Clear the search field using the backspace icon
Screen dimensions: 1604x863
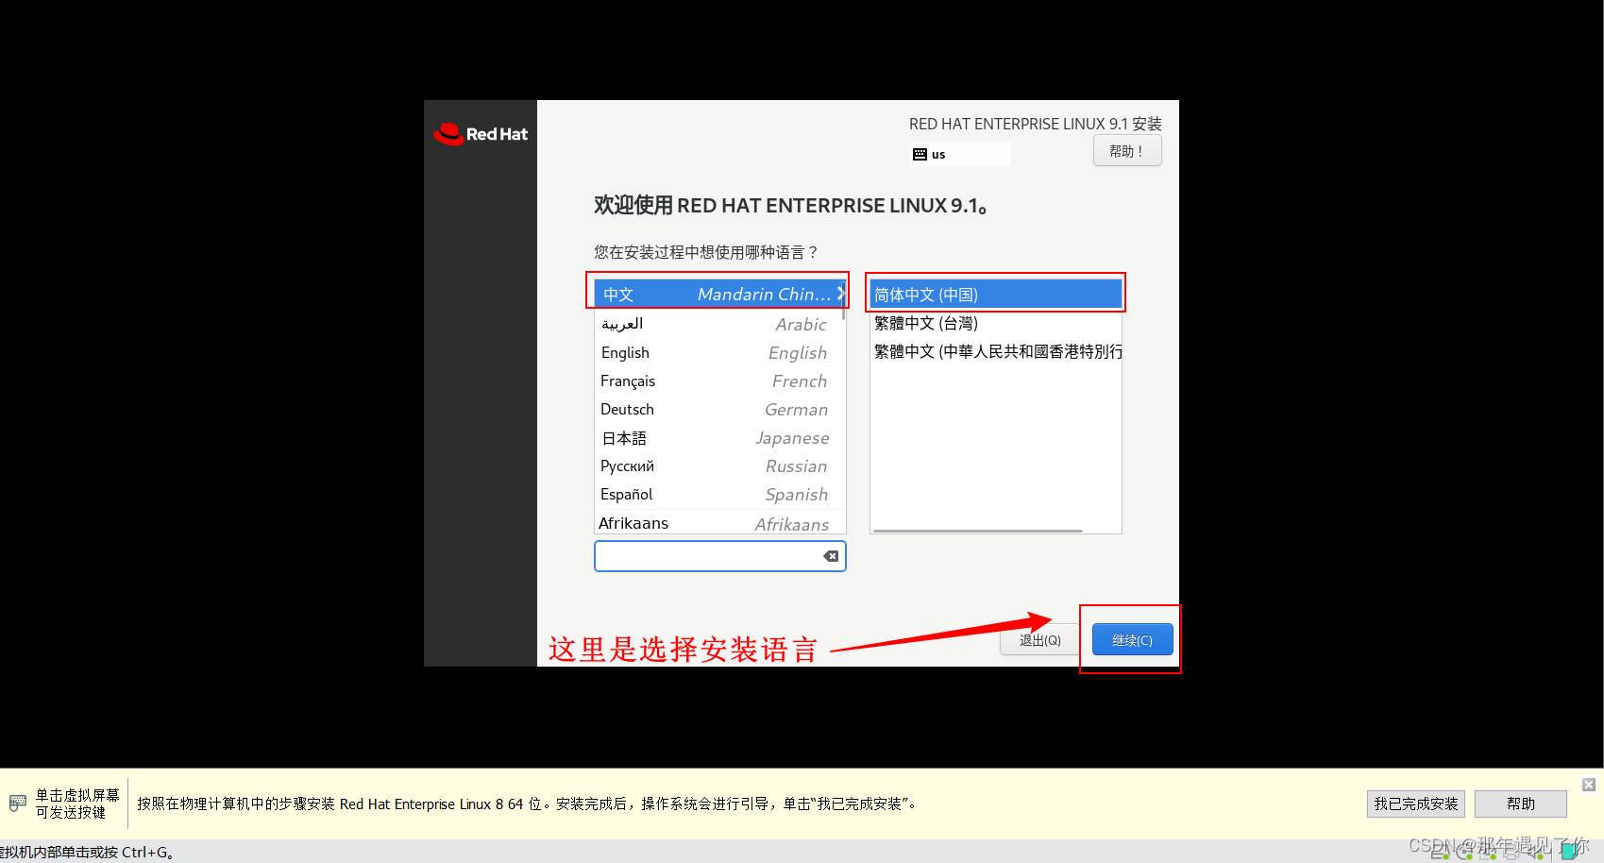point(829,555)
